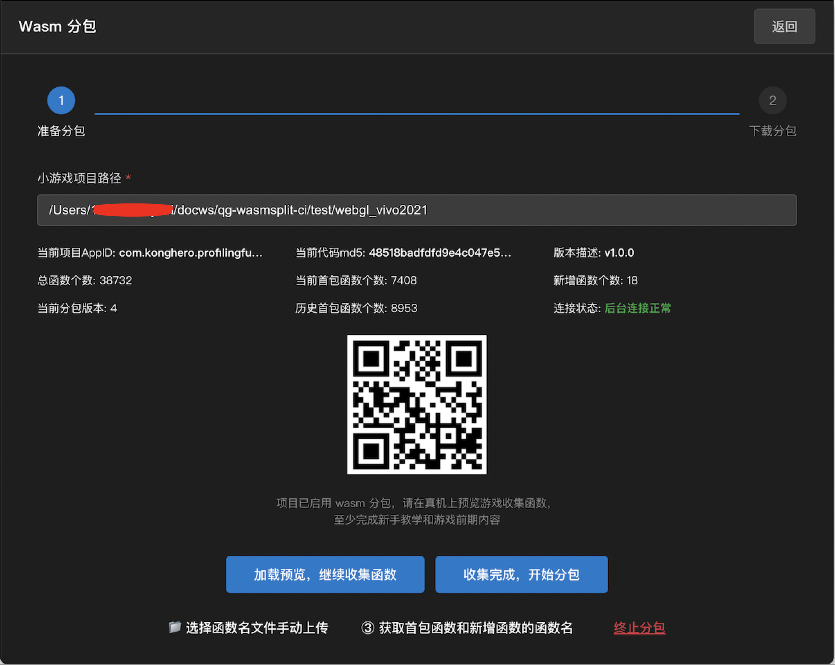The image size is (835, 665).
Task: Click the 返回 button
Action: [784, 26]
